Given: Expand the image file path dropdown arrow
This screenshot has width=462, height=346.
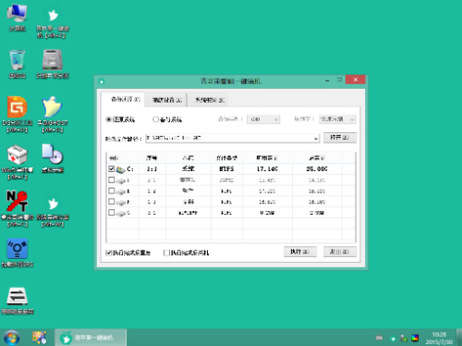Looking at the screenshot, I should coord(316,139).
